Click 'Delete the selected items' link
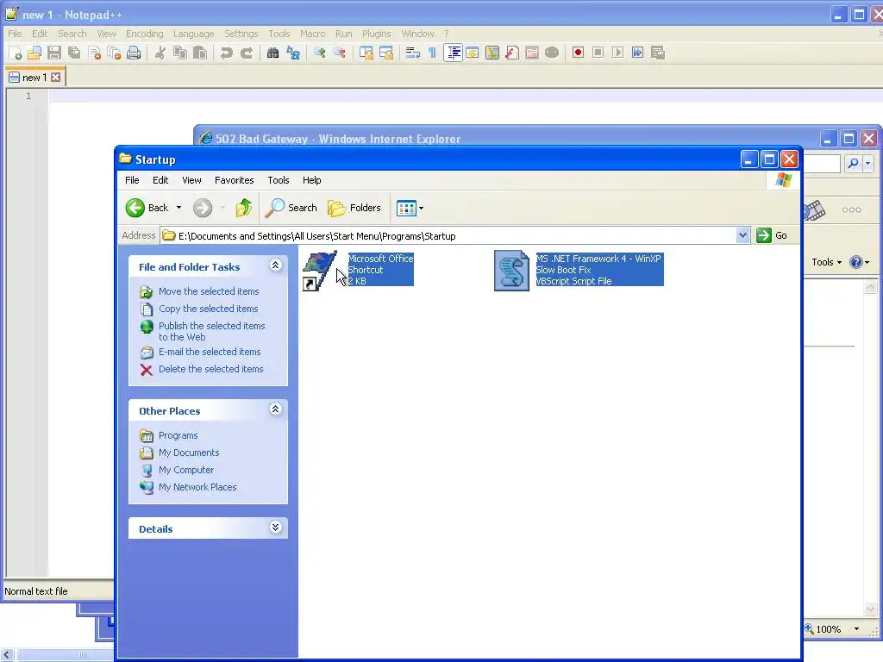The image size is (883, 662). coord(211,369)
